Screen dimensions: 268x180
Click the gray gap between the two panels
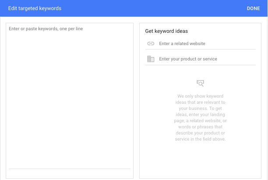point(136,101)
